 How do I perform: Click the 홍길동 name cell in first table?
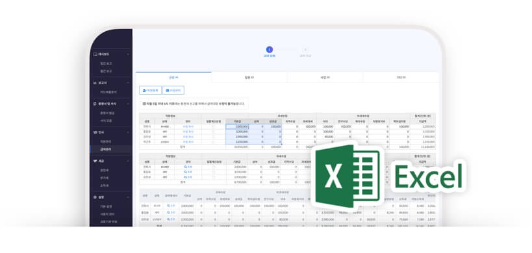147,132
